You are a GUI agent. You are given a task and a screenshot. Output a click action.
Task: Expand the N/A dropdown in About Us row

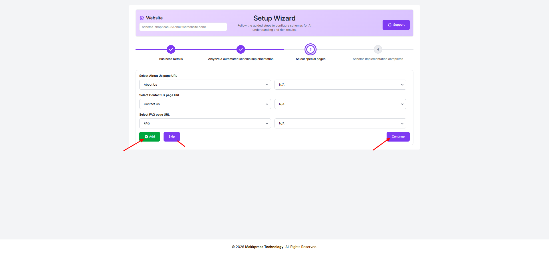pos(340,85)
